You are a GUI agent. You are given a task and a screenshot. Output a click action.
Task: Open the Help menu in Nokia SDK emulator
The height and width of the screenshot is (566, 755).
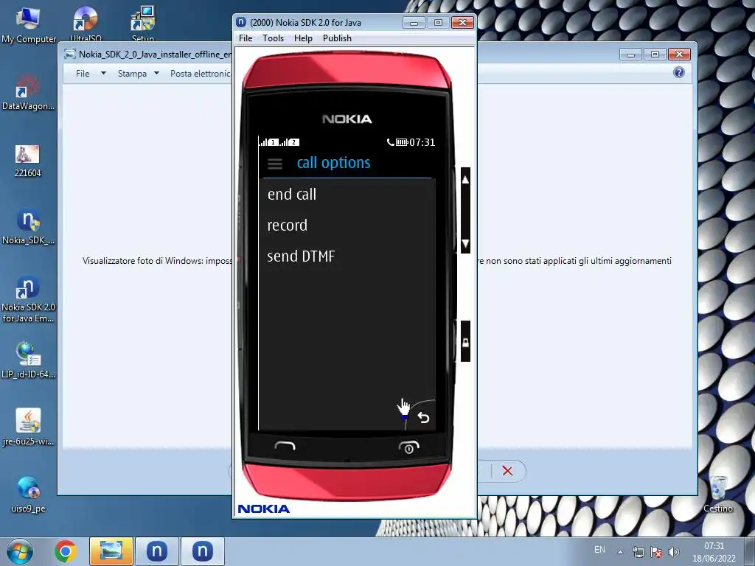pyautogui.click(x=303, y=38)
